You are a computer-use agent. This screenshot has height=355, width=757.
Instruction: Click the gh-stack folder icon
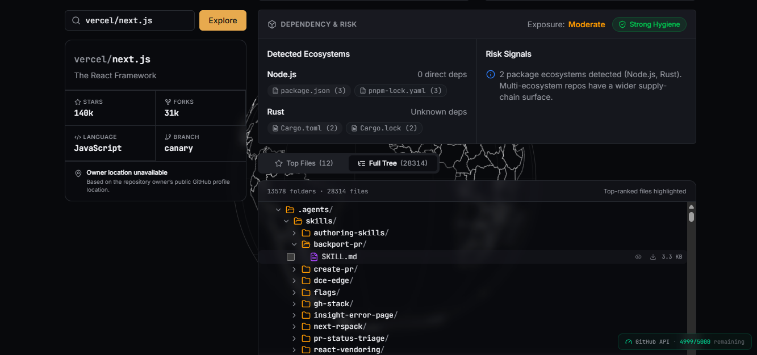pos(306,304)
